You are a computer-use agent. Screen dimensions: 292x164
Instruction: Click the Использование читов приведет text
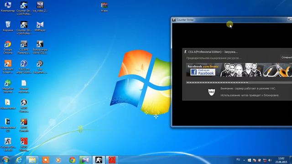[x=250, y=95]
